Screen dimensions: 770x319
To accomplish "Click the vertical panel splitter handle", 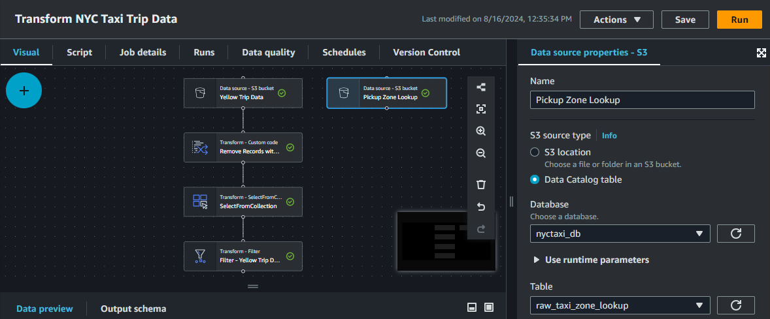I will [x=511, y=202].
